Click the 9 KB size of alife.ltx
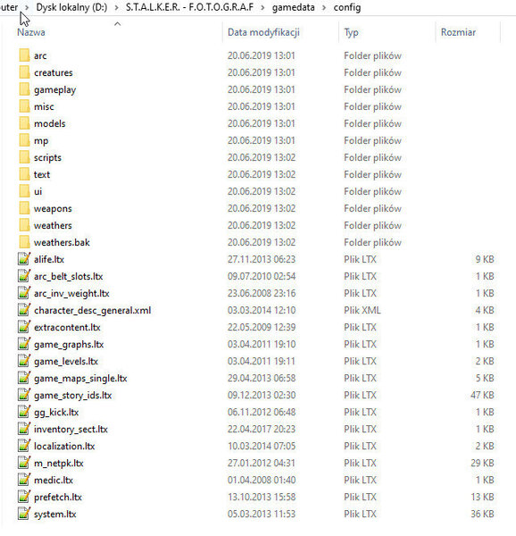This screenshot has width=516, height=536. (485, 259)
